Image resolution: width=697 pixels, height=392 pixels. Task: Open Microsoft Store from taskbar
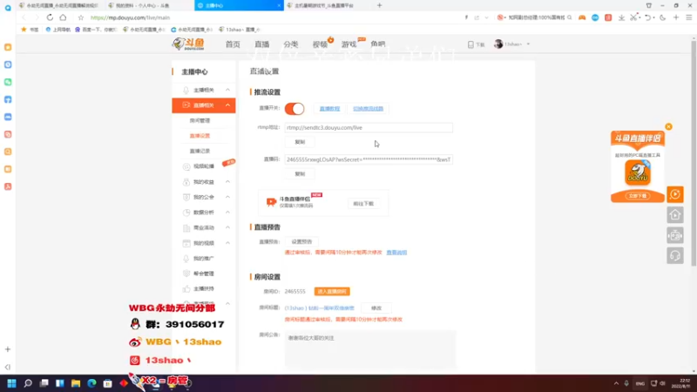tap(107, 383)
